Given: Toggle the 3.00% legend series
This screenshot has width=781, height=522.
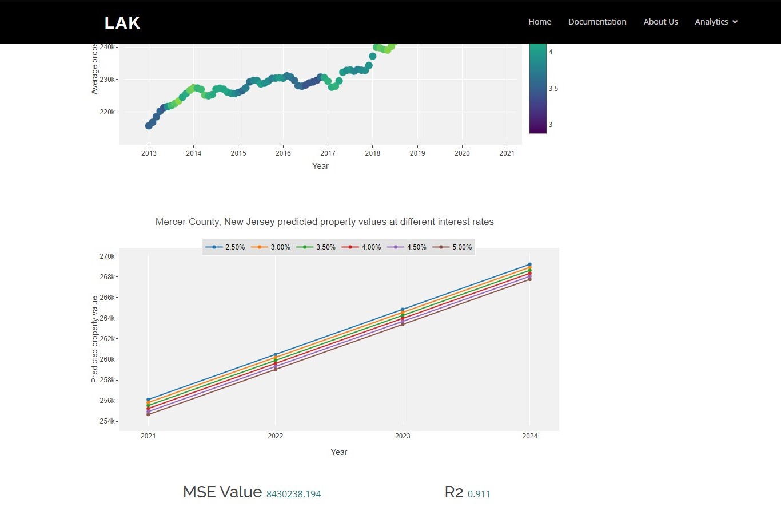Looking at the screenshot, I should click(x=270, y=247).
